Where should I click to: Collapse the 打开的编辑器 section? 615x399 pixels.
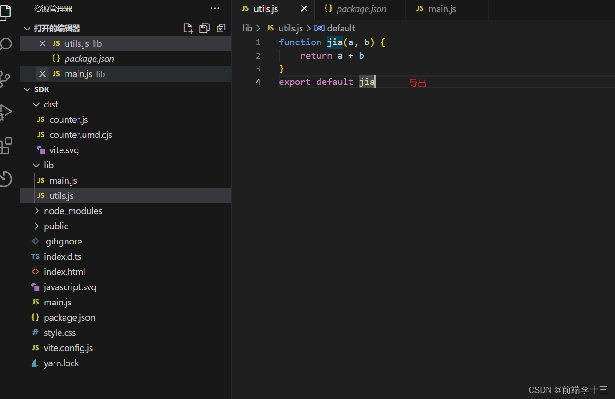[27, 28]
